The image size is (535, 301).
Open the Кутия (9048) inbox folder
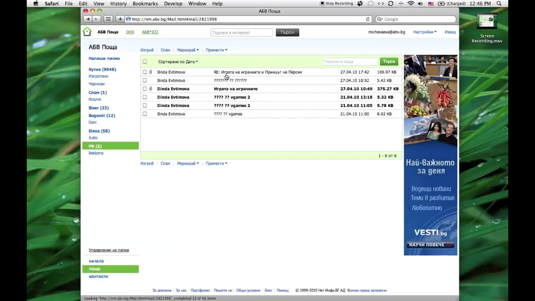coord(102,69)
